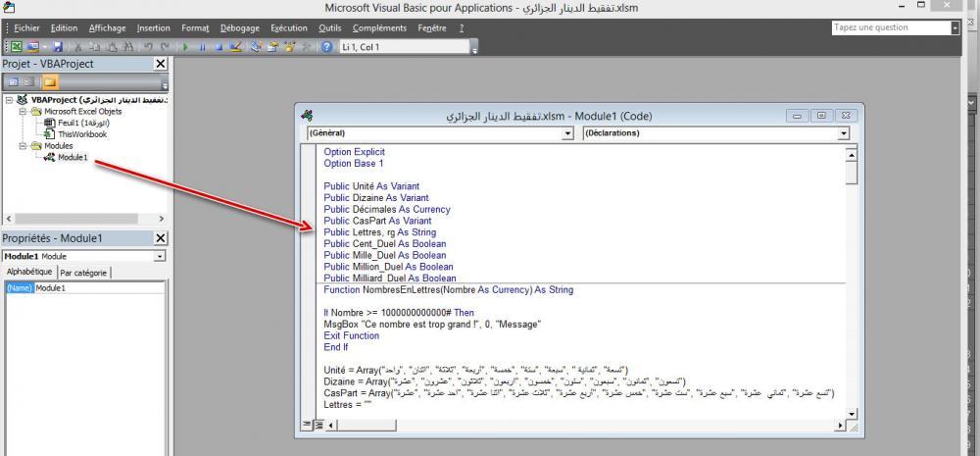Collapse the Microsoft Excel Objets folder
This screenshot has width=980, height=456.
[x=22, y=112]
